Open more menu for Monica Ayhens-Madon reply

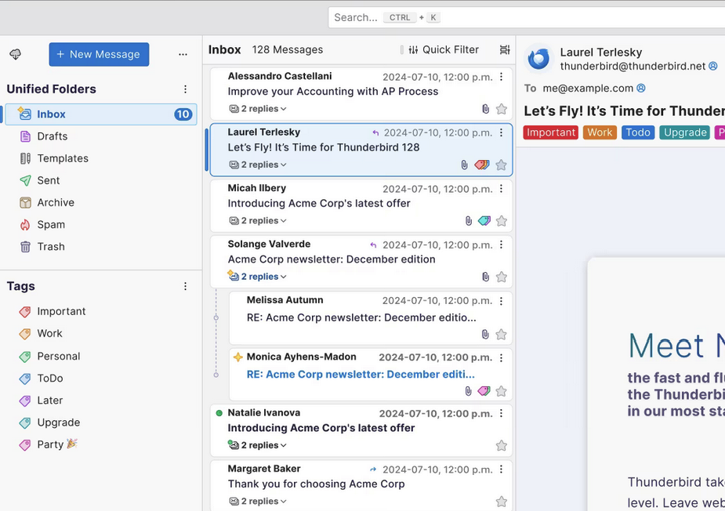pos(501,358)
